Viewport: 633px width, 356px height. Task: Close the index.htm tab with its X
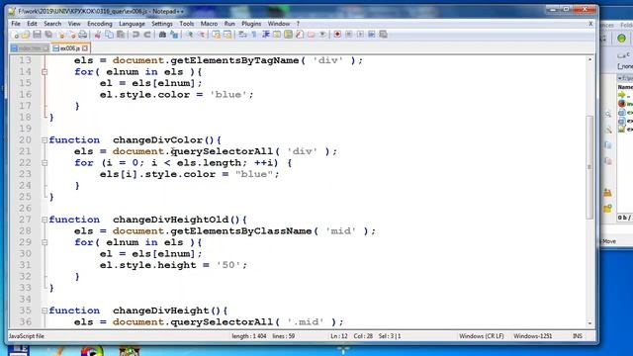(x=45, y=48)
